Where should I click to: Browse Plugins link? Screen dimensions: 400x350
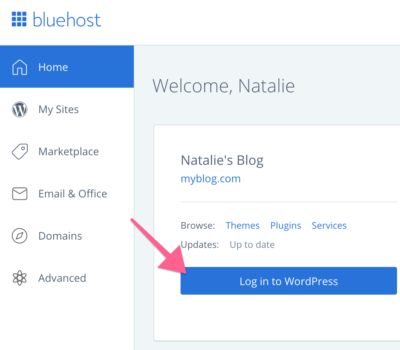coord(286,226)
